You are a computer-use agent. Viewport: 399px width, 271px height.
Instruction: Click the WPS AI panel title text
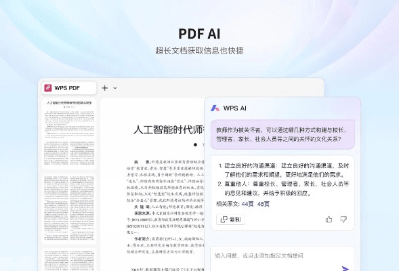coord(234,108)
